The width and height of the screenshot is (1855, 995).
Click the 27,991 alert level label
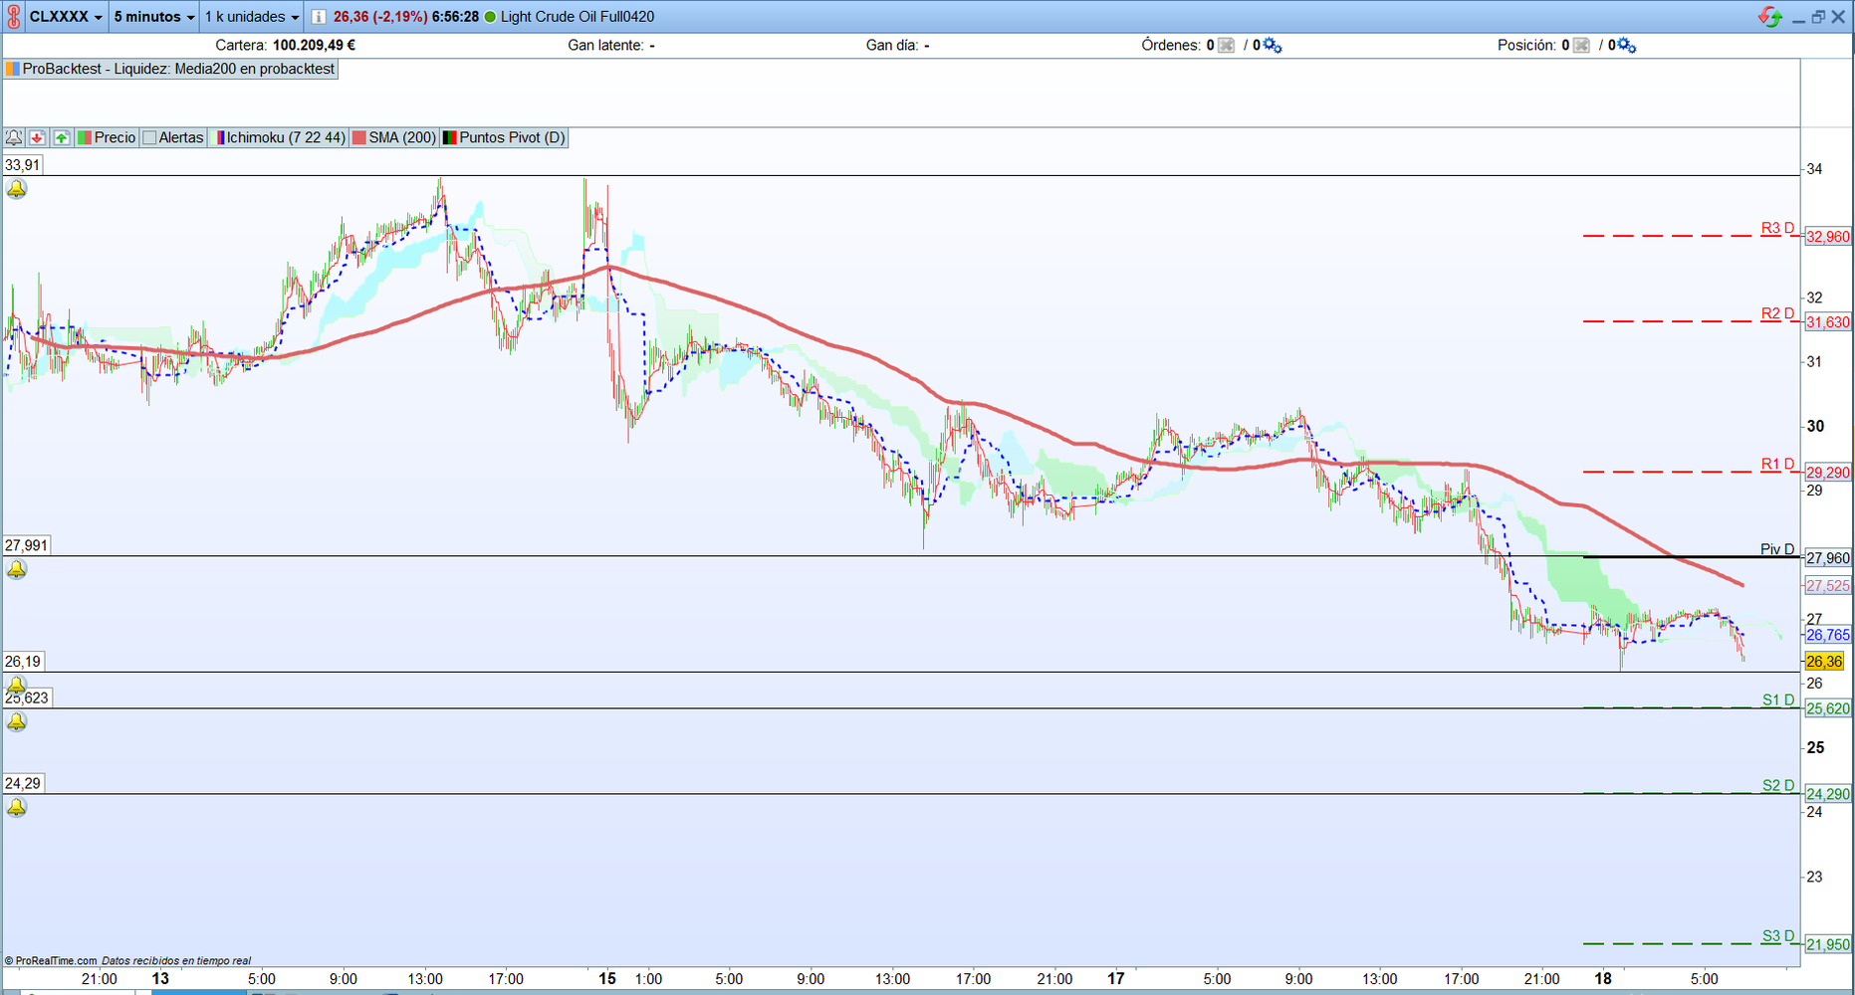pyautogui.click(x=27, y=545)
